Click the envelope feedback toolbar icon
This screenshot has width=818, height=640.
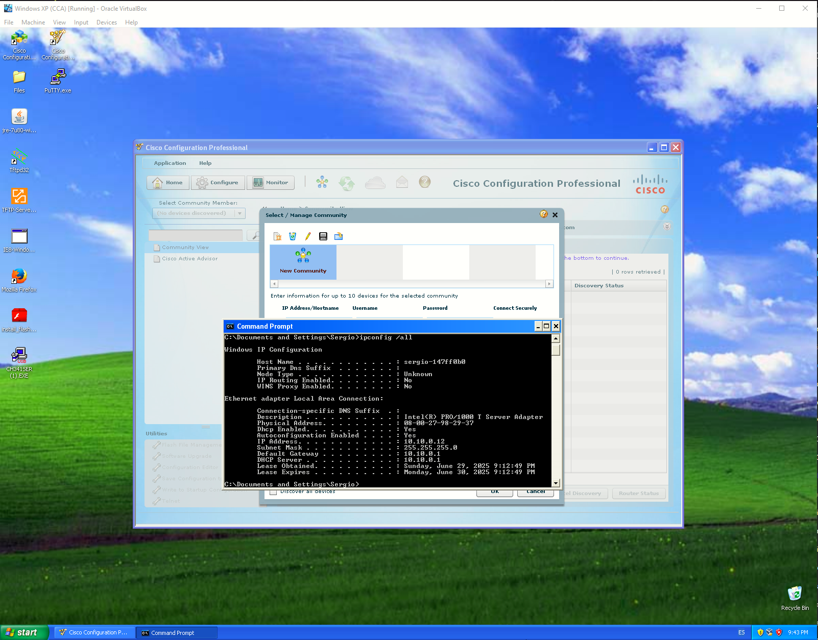pyautogui.click(x=402, y=182)
